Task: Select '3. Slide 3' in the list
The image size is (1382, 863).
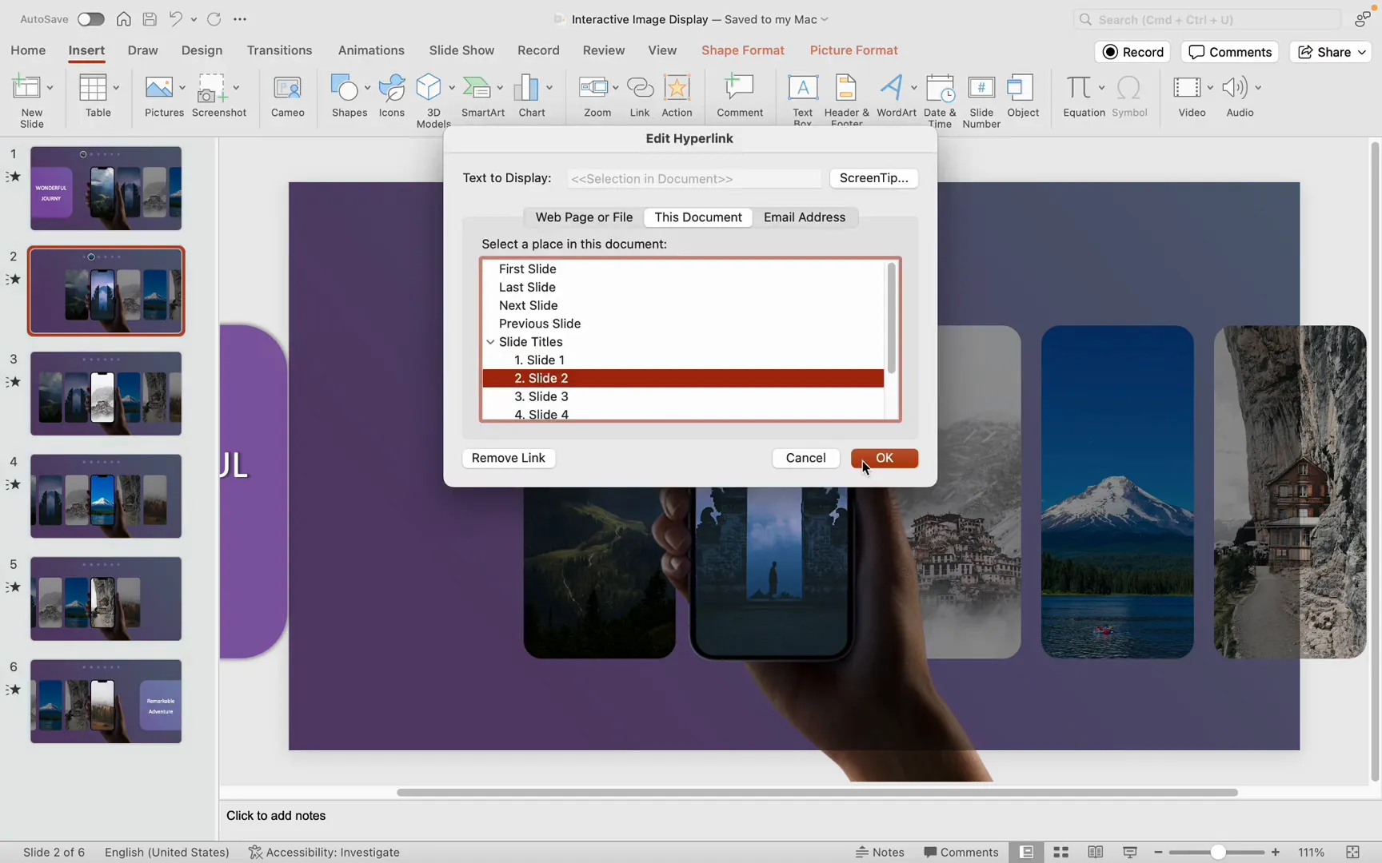Action: tap(683, 396)
